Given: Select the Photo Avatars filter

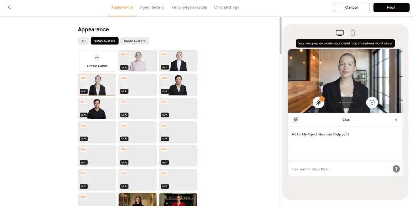Looking at the screenshot, I should [x=135, y=41].
